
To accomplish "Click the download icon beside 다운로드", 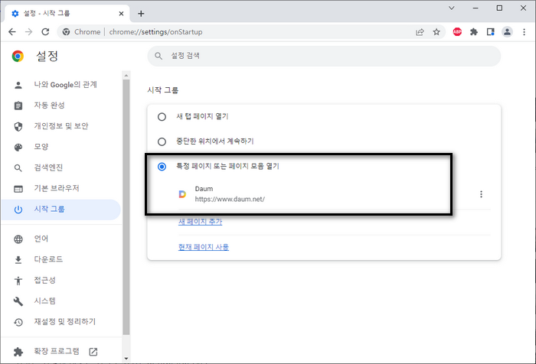I will [x=18, y=260].
